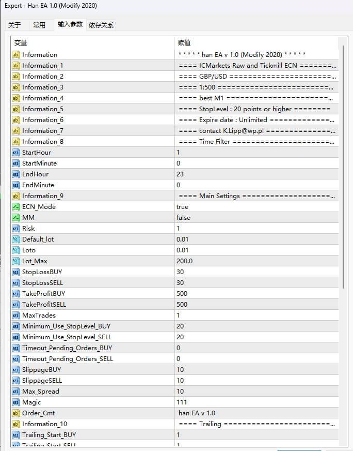Toggle the MM false value
Viewport: 353px width, 451px height.
[x=183, y=218]
